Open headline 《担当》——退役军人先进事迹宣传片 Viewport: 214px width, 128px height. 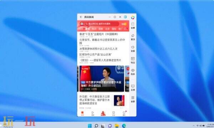pyautogui.click(x=101, y=60)
